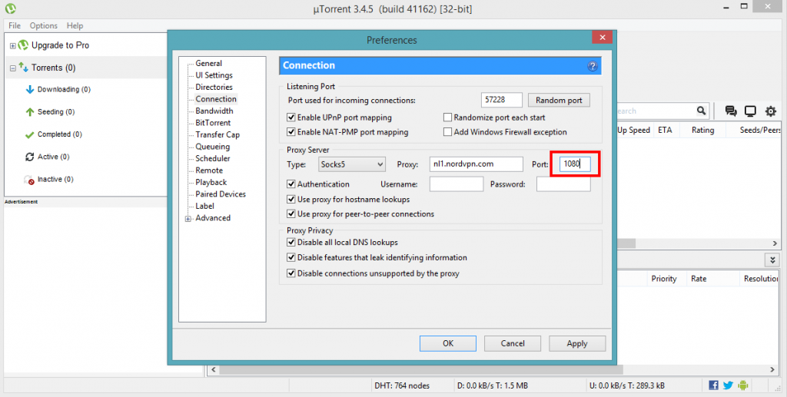Open the proxy Type dropdown (Socks5)
This screenshot has height=397, width=787.
[352, 164]
